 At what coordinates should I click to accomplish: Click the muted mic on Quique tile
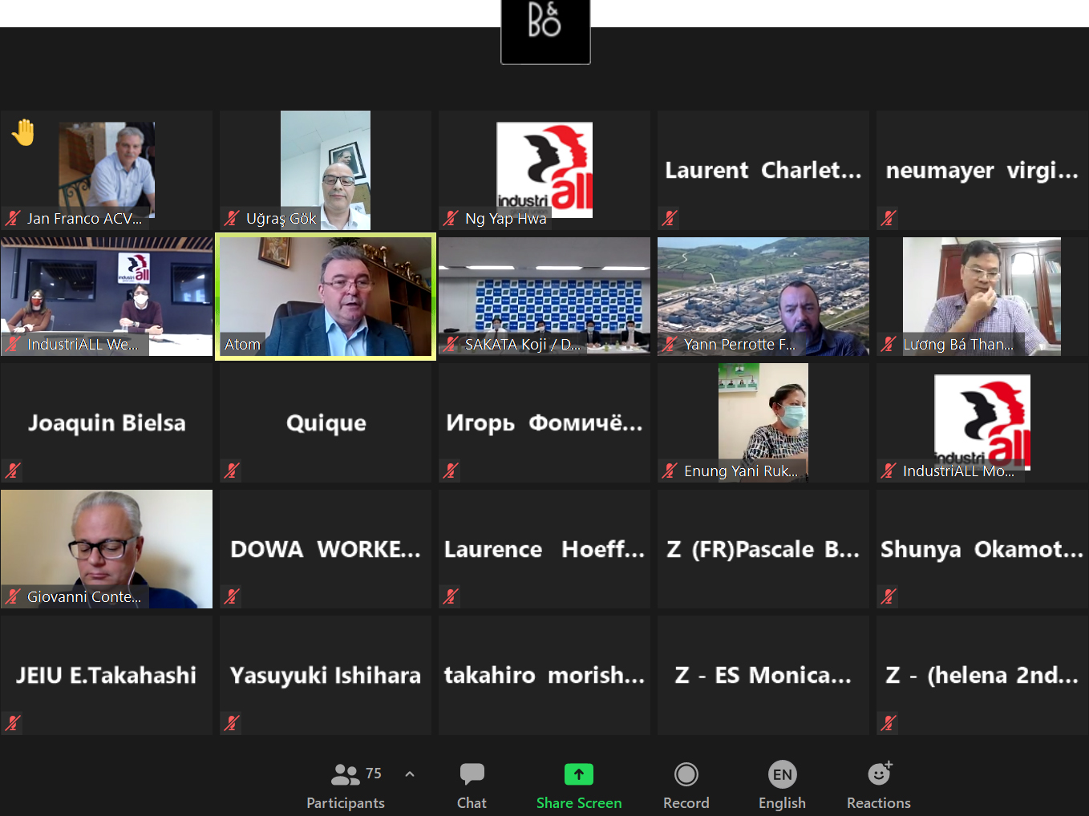(232, 471)
